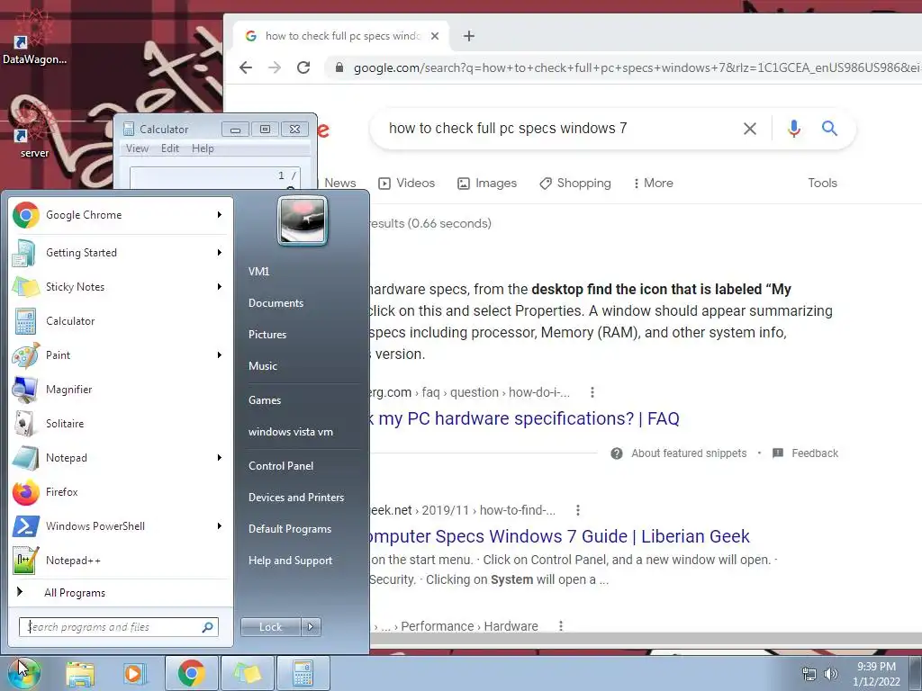
Task: Click Chrome back navigation arrow
Action: tap(246, 67)
